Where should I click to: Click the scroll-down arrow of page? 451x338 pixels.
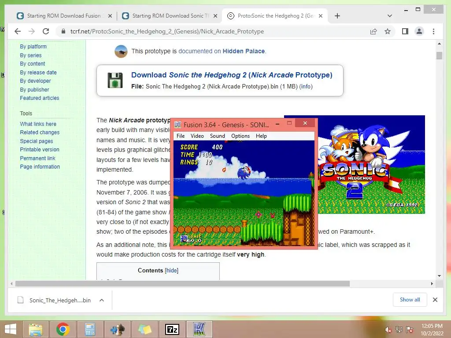439,276
